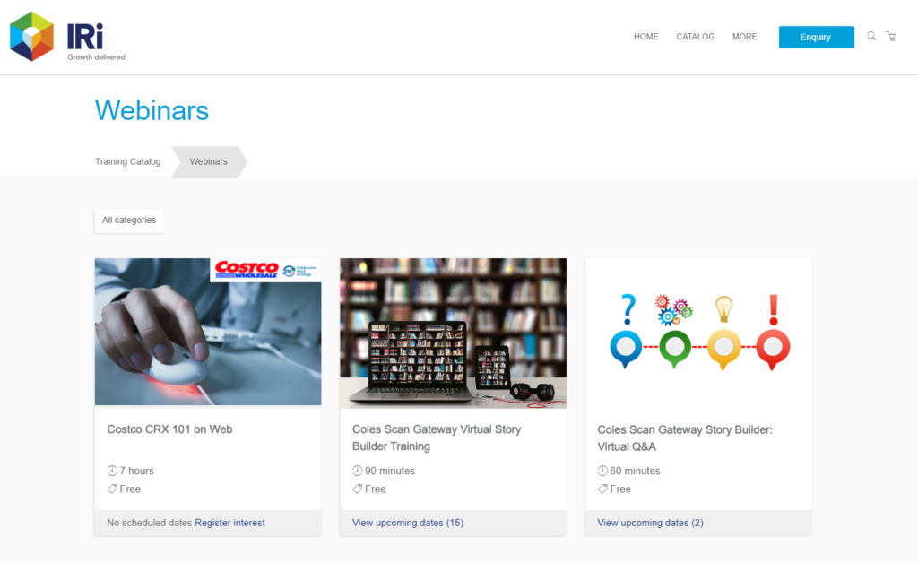Click the Webinars page heading
Viewport: 918px width, 563px height.
(152, 110)
